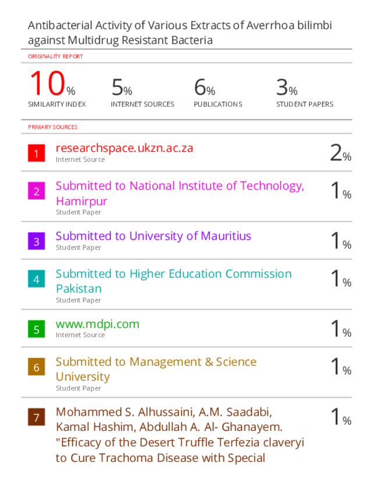This screenshot has width=379, height=491.
Task: Click the 3% student papers figure
Action: coord(287,87)
